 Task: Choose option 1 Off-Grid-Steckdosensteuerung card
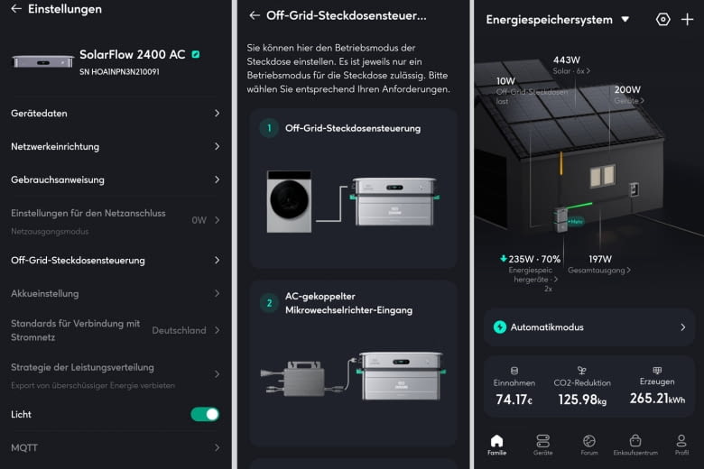point(353,188)
